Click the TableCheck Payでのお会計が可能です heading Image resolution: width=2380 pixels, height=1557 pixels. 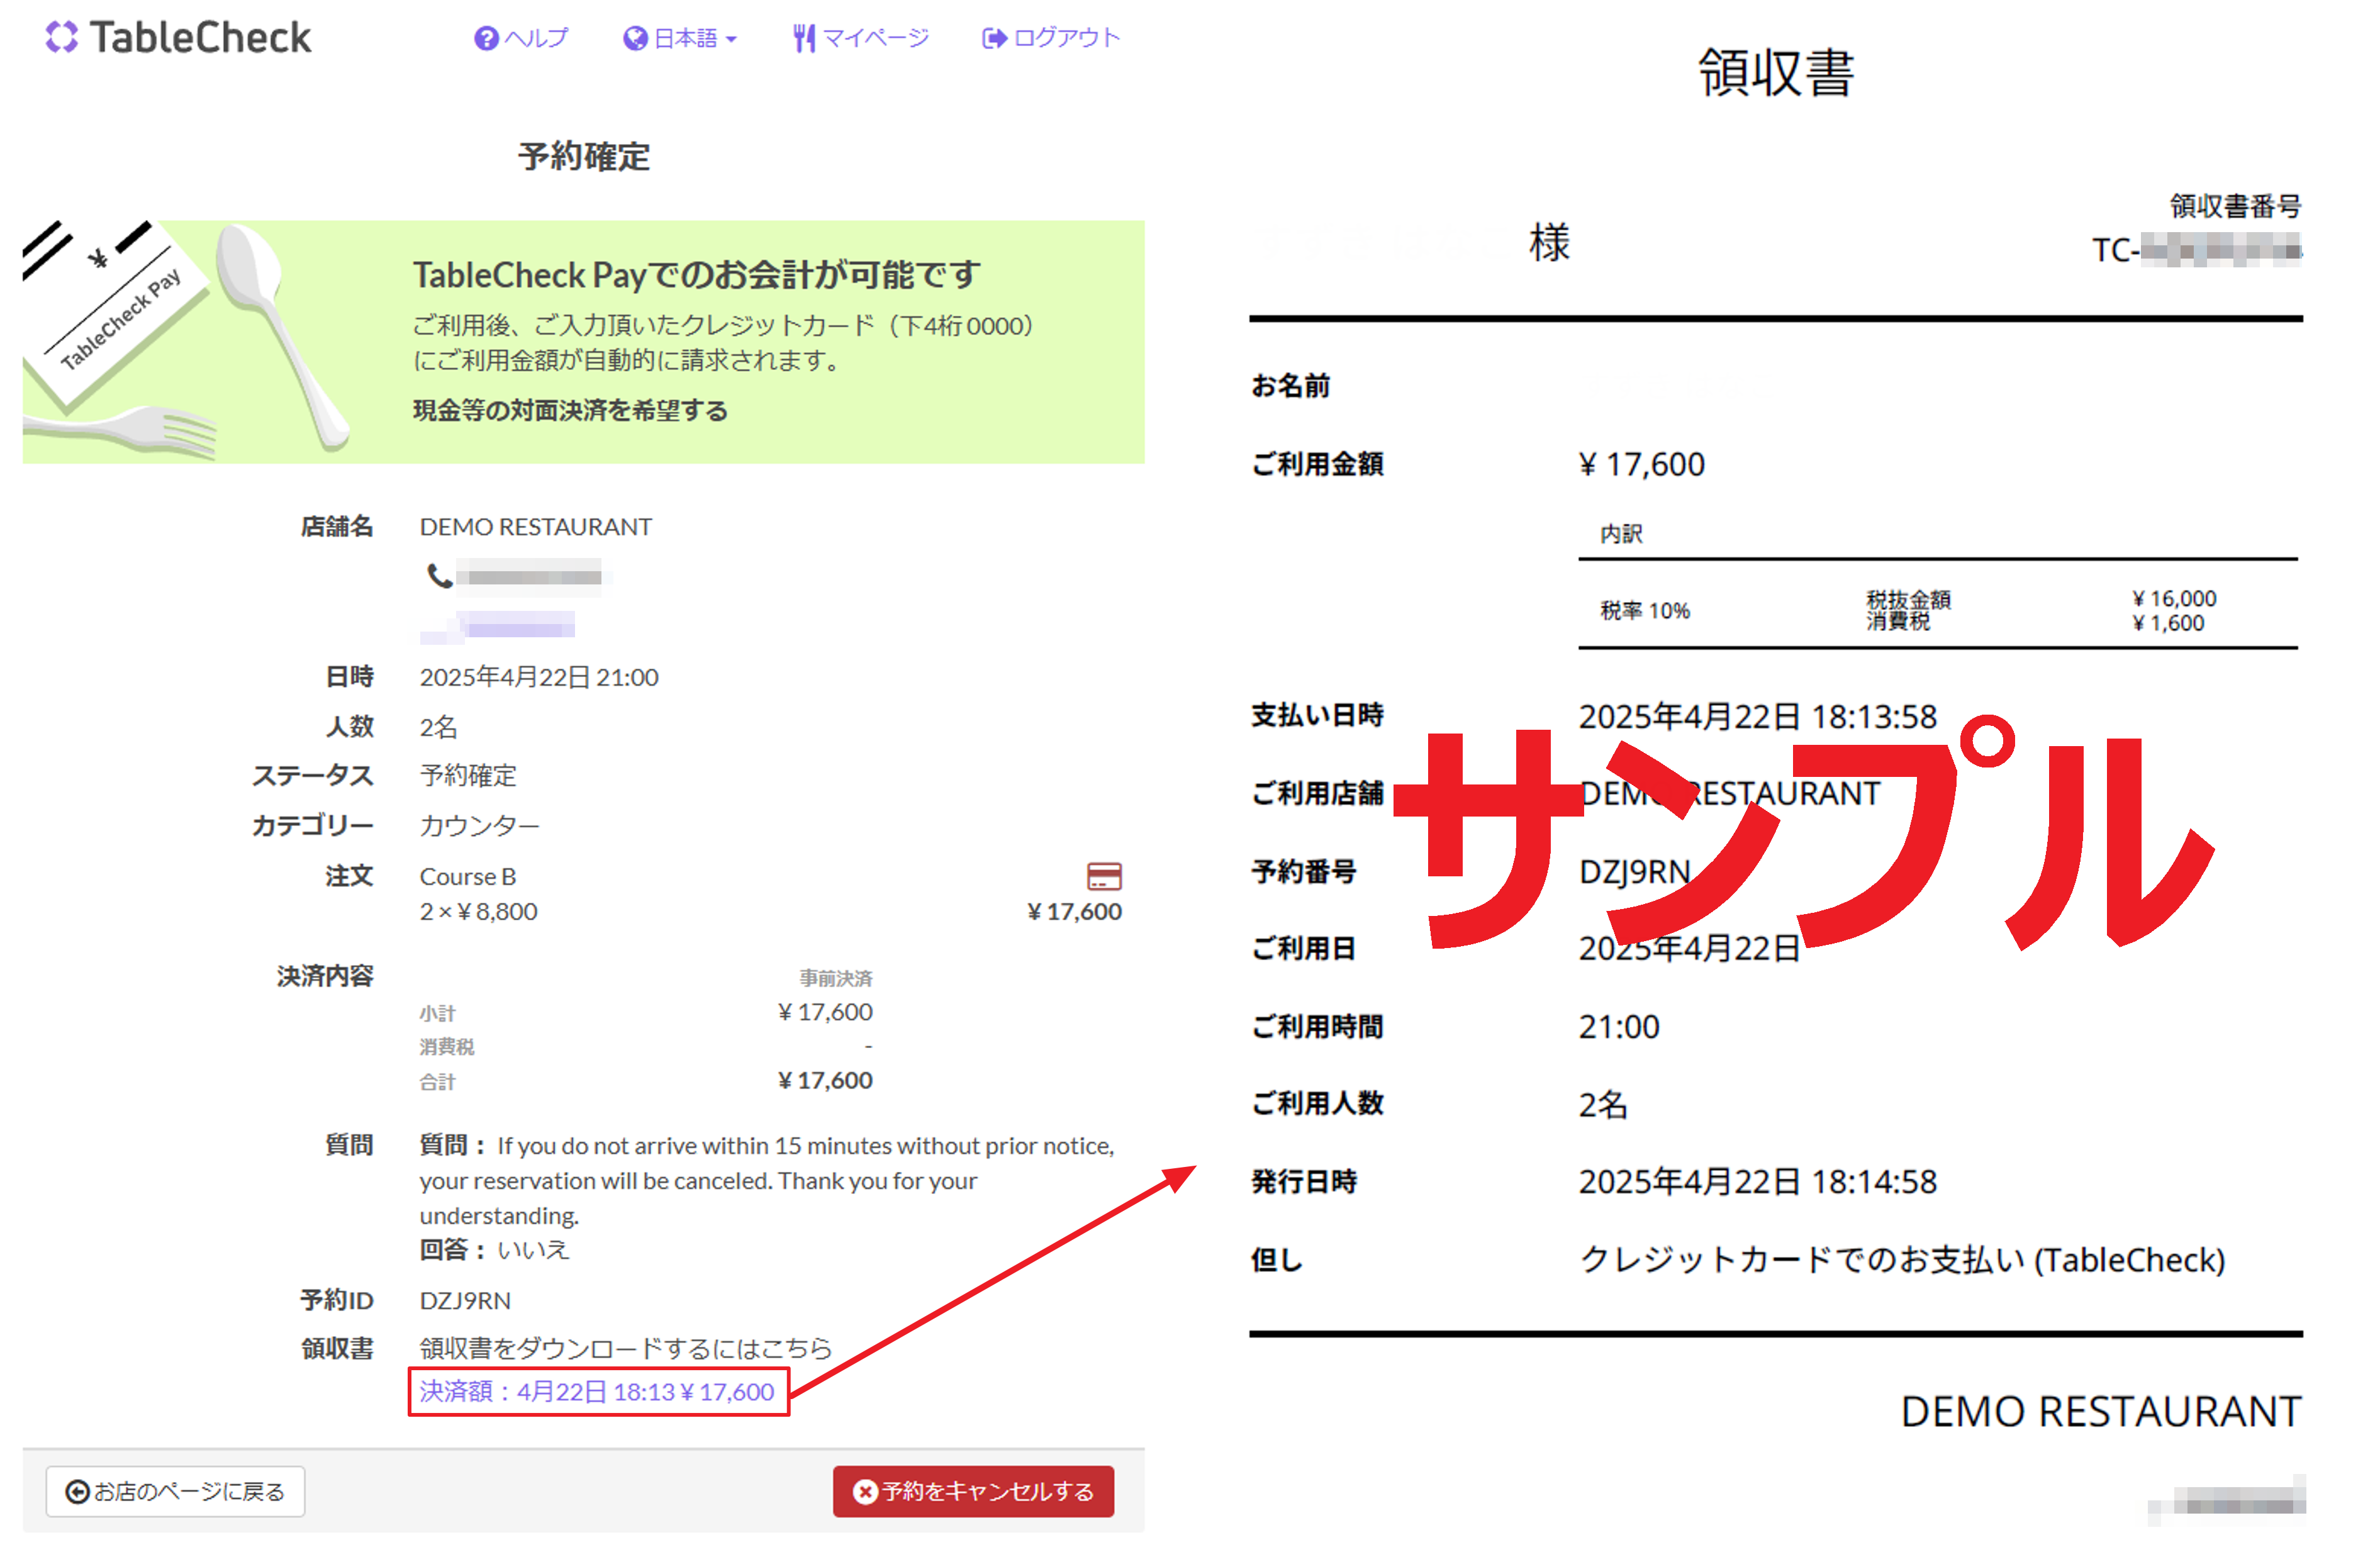point(697,274)
